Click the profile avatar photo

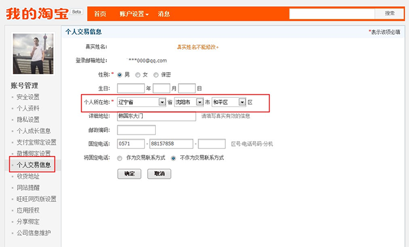33,54
